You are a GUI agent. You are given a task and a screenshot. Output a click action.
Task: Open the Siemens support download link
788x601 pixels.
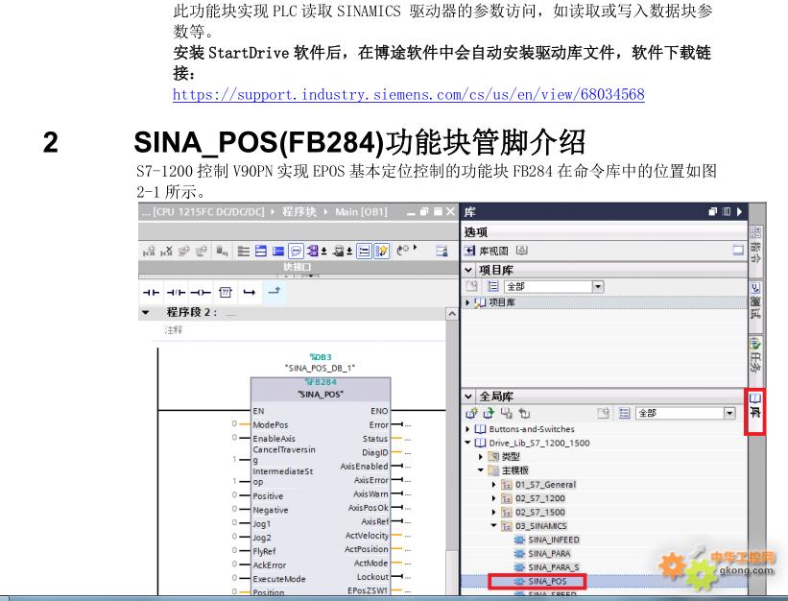click(408, 94)
